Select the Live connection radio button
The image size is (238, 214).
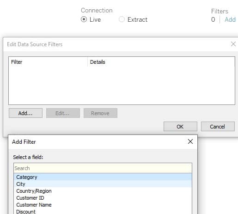pos(84,19)
